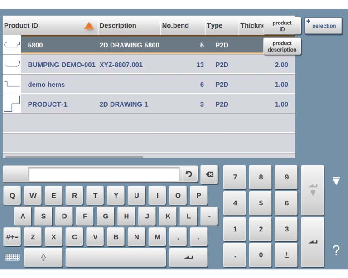The image size is (348, 278).
Task: Choose the product ID filter button
Action: point(282,26)
